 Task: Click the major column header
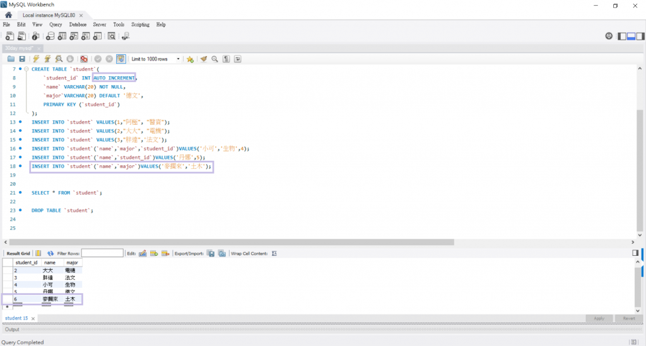[x=72, y=262]
